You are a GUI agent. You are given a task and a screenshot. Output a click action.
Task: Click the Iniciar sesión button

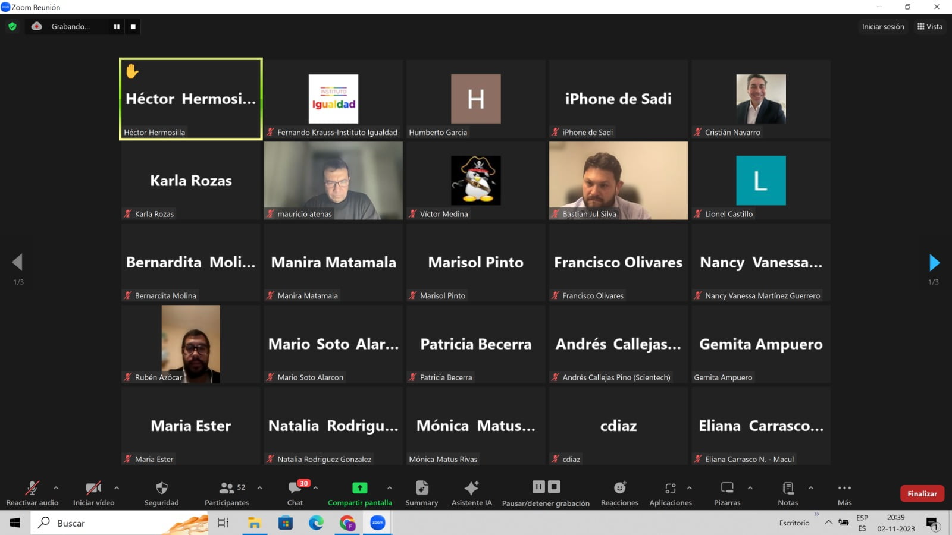tap(882, 26)
